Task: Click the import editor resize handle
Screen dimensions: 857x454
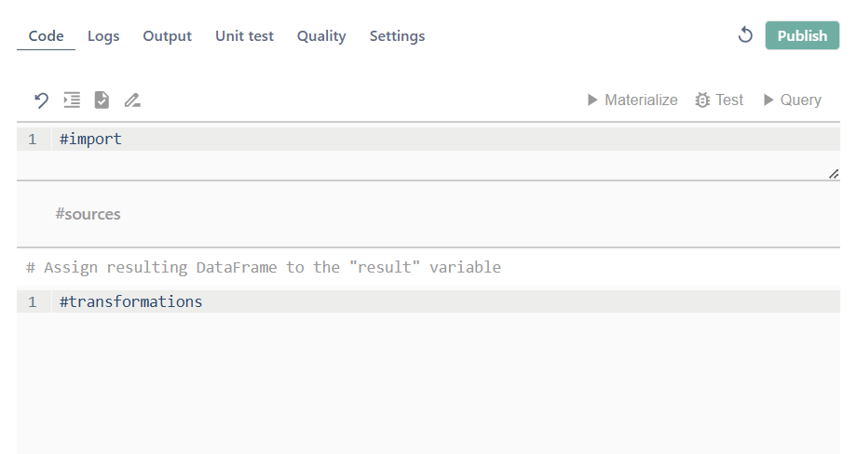Action: (x=834, y=174)
